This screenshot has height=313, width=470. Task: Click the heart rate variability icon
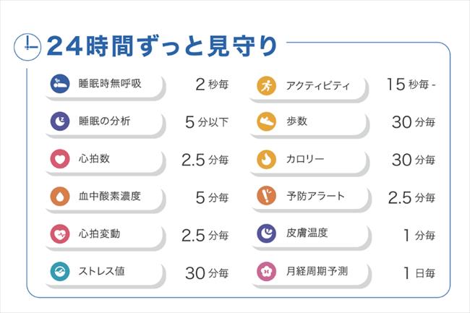[59, 234]
